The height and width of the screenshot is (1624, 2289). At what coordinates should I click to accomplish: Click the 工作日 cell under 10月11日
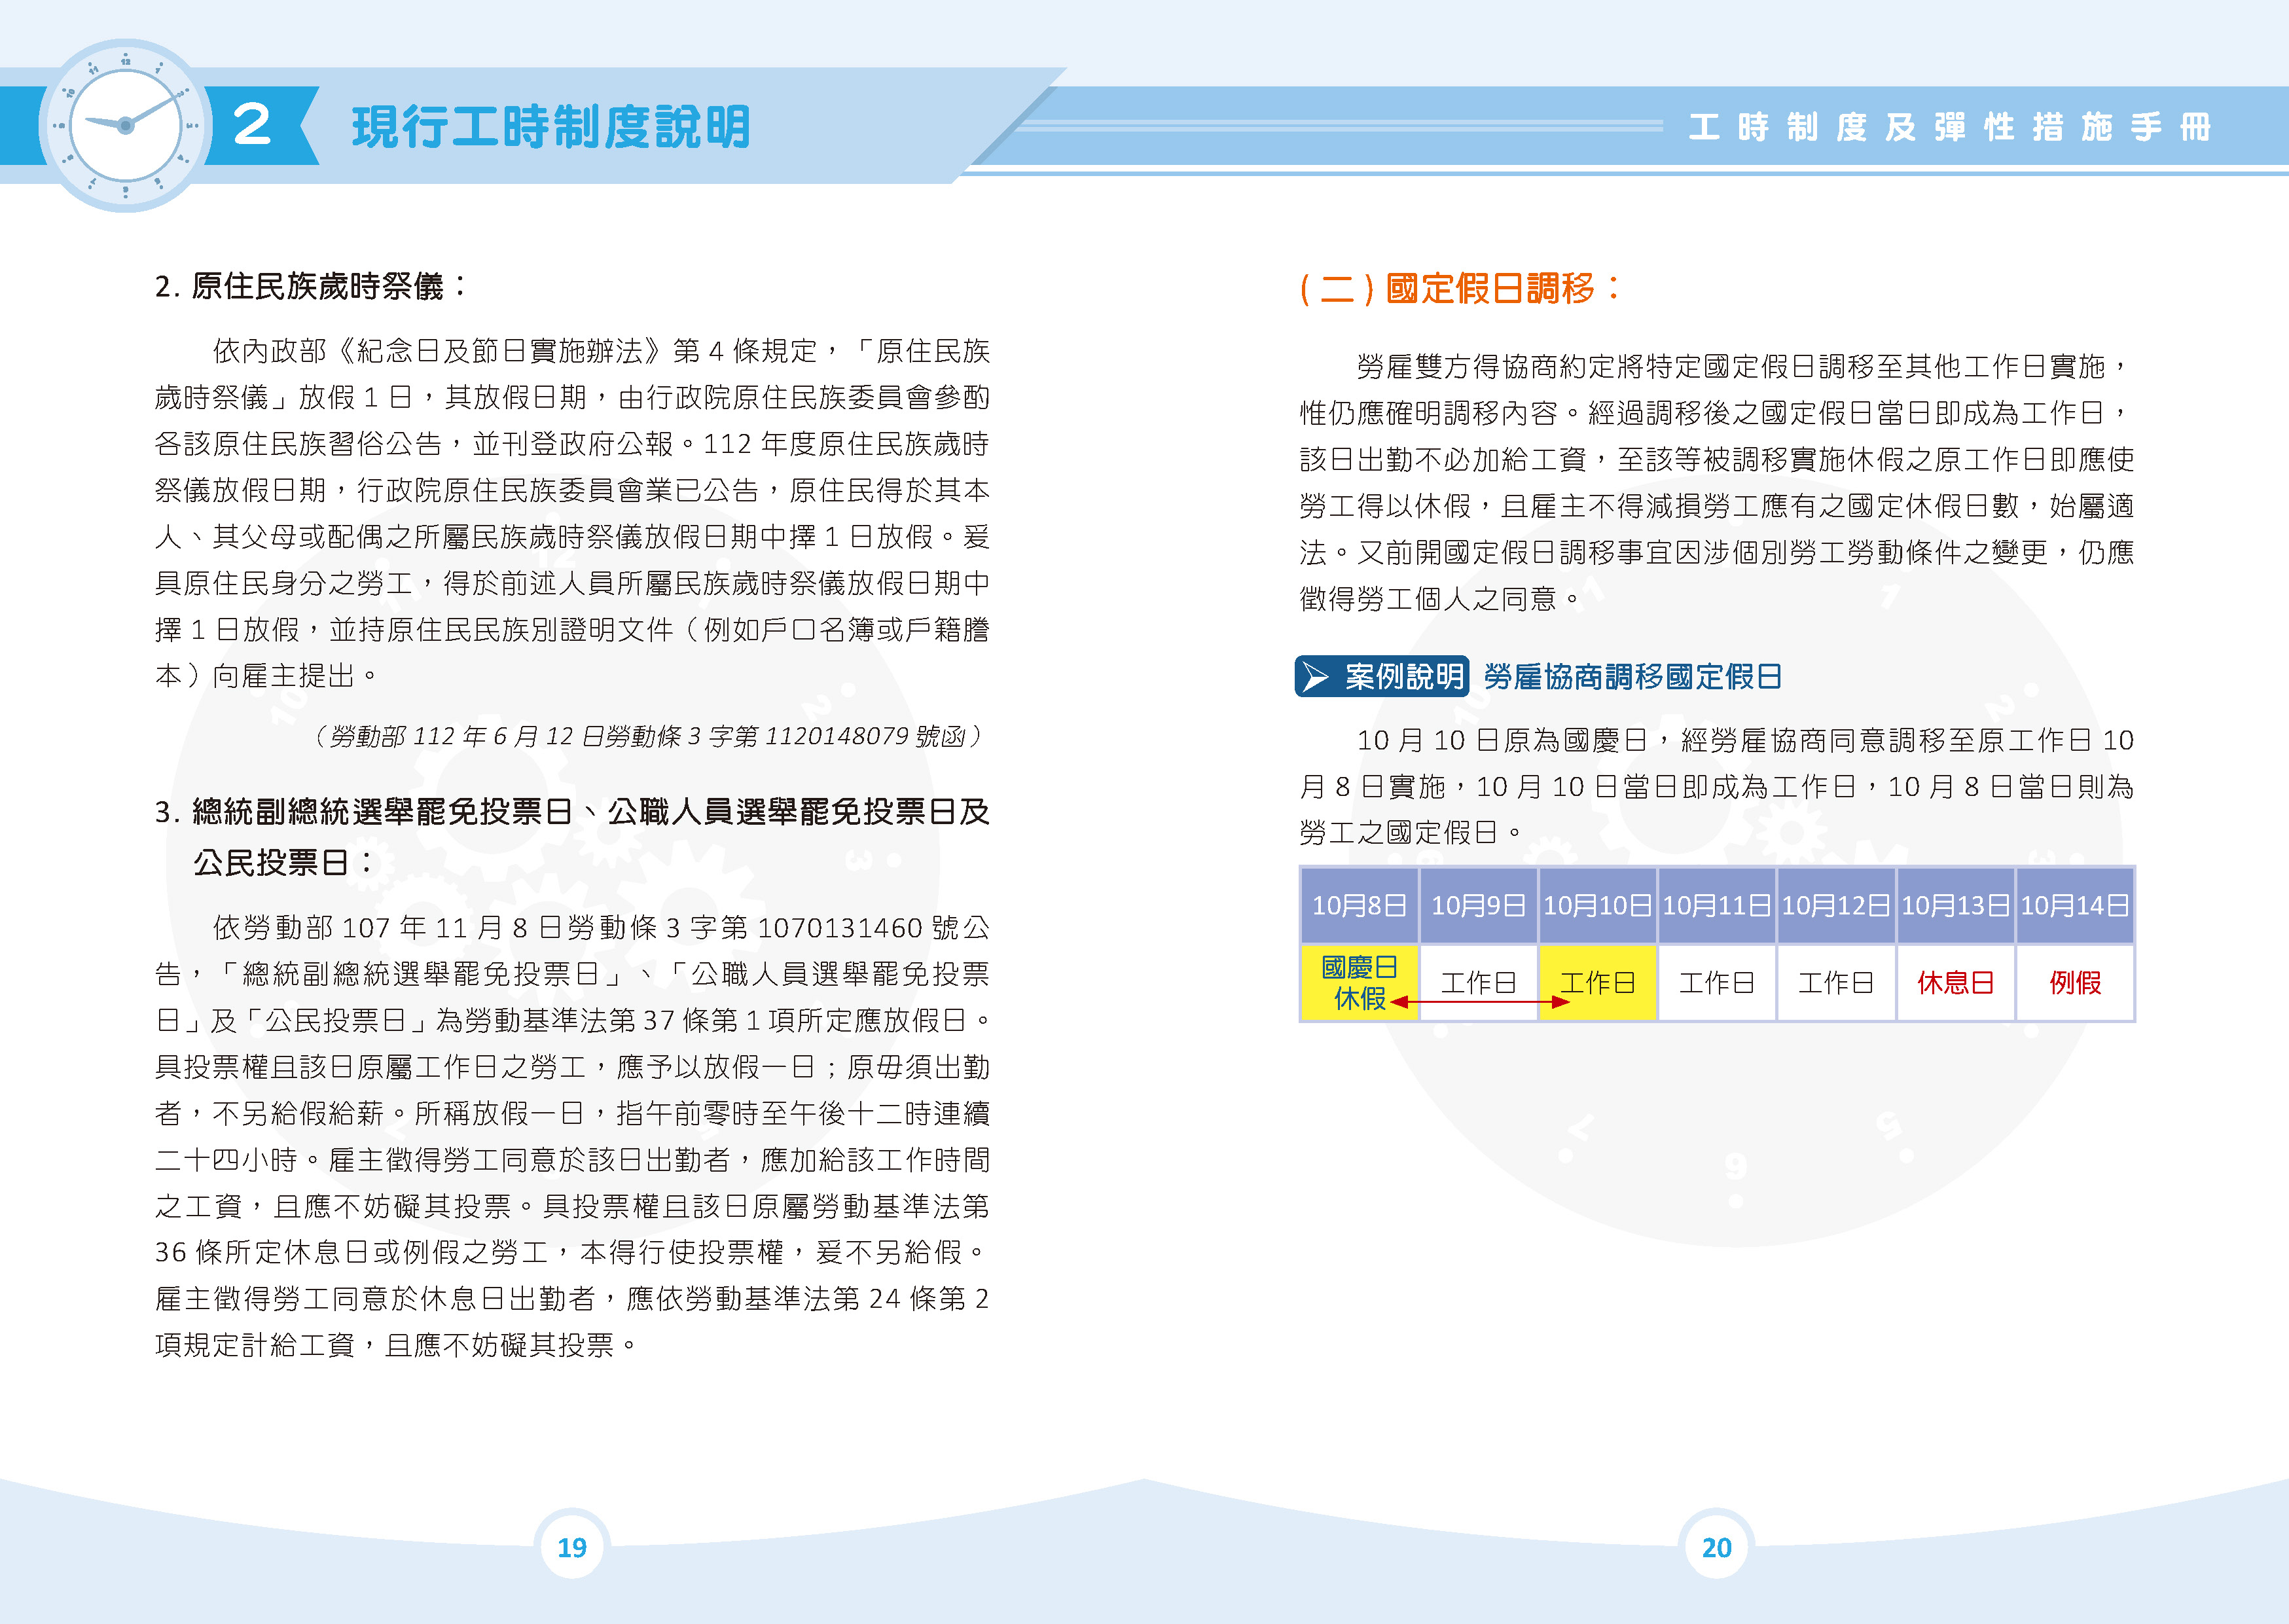click(x=1716, y=982)
